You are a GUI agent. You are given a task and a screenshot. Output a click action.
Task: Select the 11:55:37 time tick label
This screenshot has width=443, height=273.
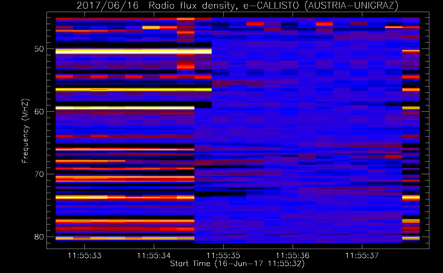point(362,256)
